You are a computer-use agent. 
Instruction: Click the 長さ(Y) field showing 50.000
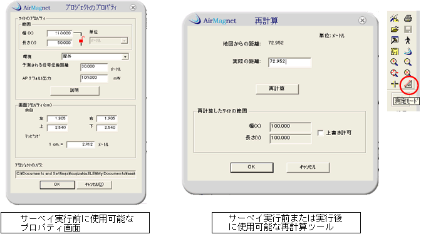[x=60, y=43]
